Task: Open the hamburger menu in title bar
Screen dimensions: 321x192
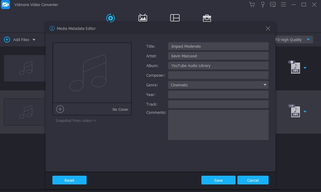Action: [283, 5]
